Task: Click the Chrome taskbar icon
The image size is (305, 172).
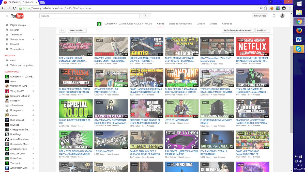Action: coord(299,22)
